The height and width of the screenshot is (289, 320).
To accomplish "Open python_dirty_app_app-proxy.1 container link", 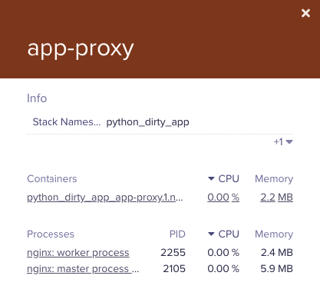I will [x=105, y=198].
